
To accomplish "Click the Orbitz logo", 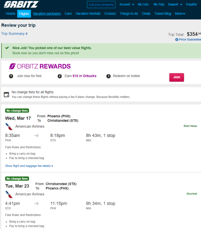I will (x=22, y=4).
